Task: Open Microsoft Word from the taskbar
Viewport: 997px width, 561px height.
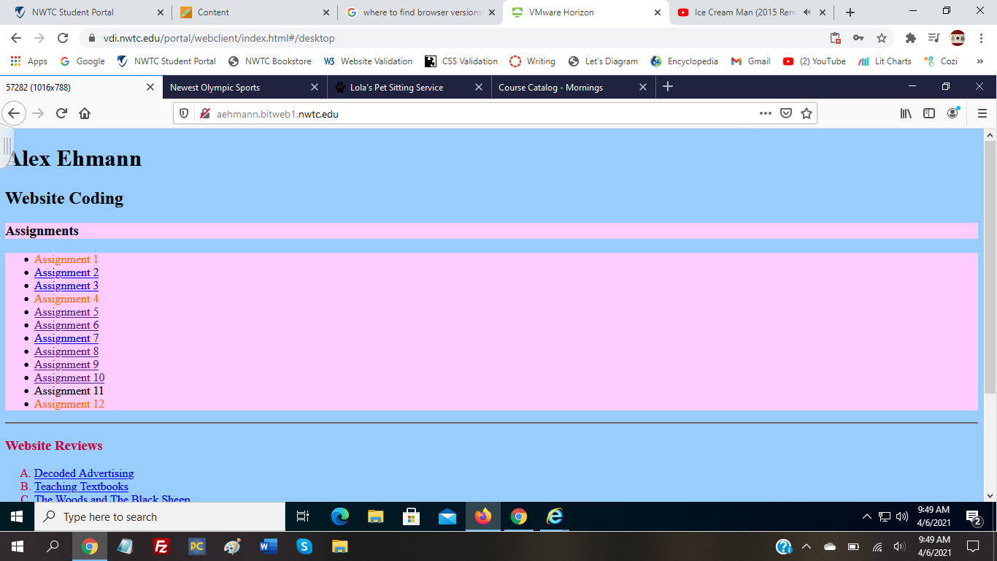Action: point(267,546)
